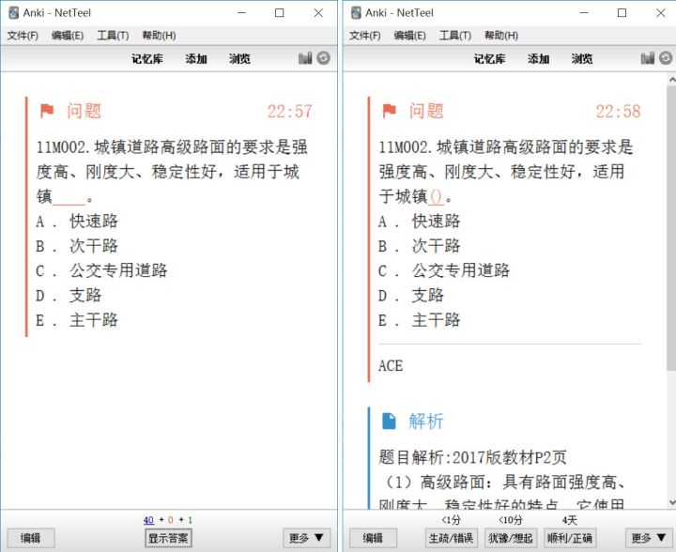Click sync icon in left Anki window
This screenshot has width=676, height=552.
pyautogui.click(x=323, y=58)
